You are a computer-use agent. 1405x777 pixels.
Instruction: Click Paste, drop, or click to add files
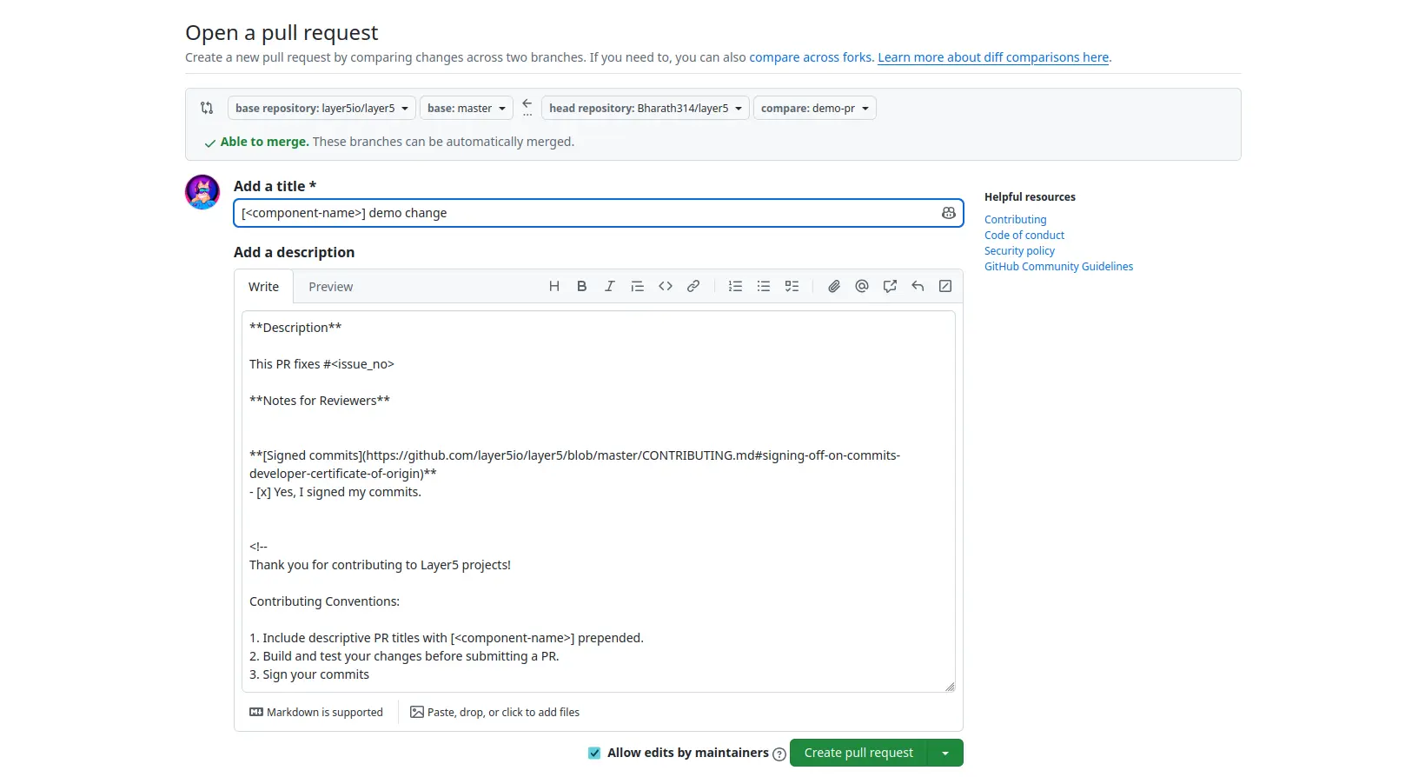click(x=494, y=712)
